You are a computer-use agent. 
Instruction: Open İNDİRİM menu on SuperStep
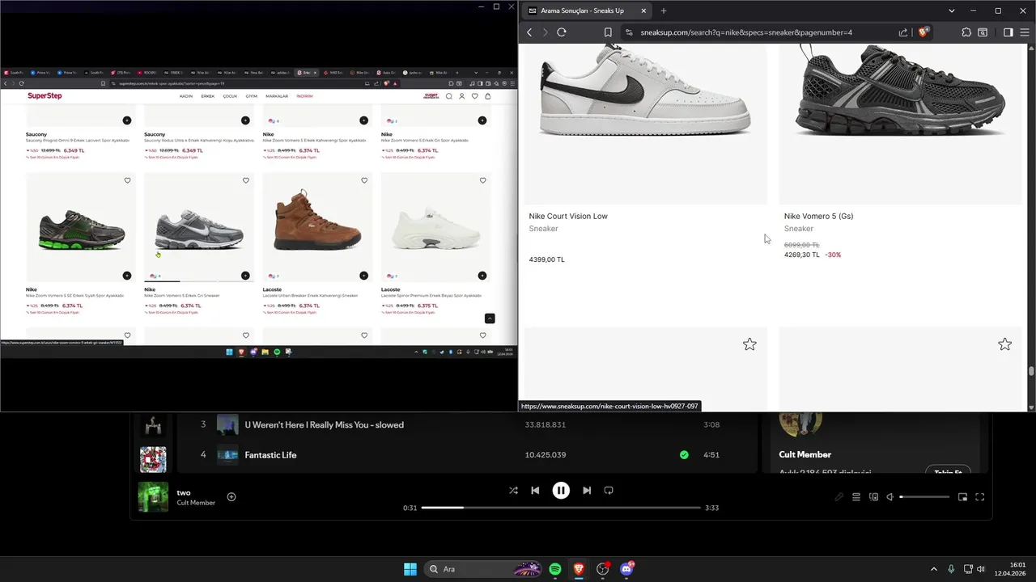304,96
